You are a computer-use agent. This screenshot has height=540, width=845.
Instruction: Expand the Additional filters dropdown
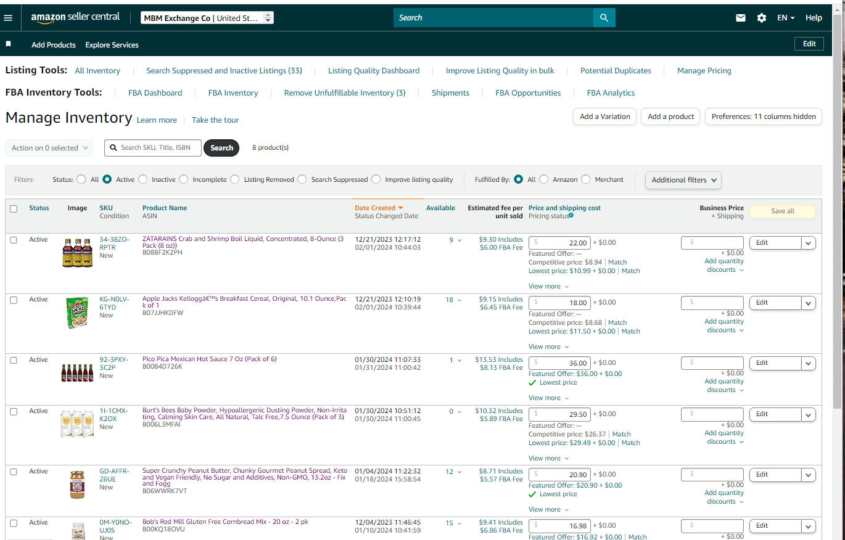coord(683,180)
